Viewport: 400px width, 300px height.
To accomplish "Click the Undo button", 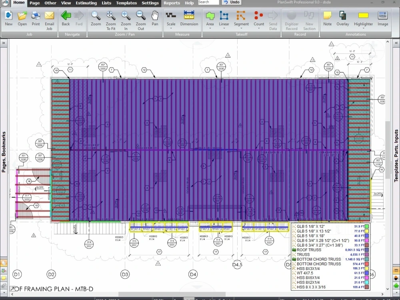I will click(231, 2).
